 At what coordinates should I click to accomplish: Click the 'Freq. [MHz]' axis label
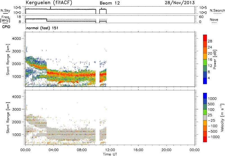[x=5, y=19]
